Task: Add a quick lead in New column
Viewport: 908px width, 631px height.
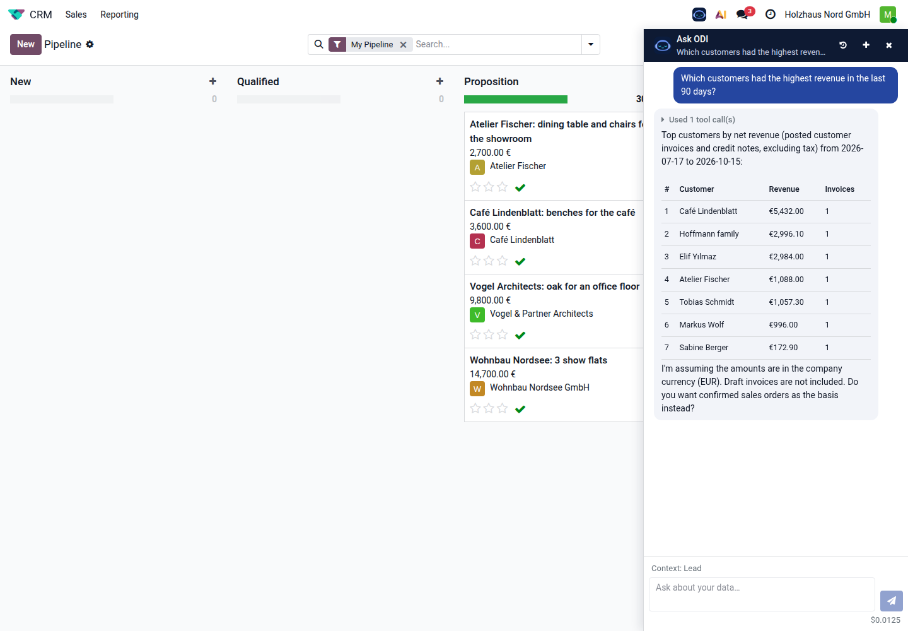Action: (213, 81)
